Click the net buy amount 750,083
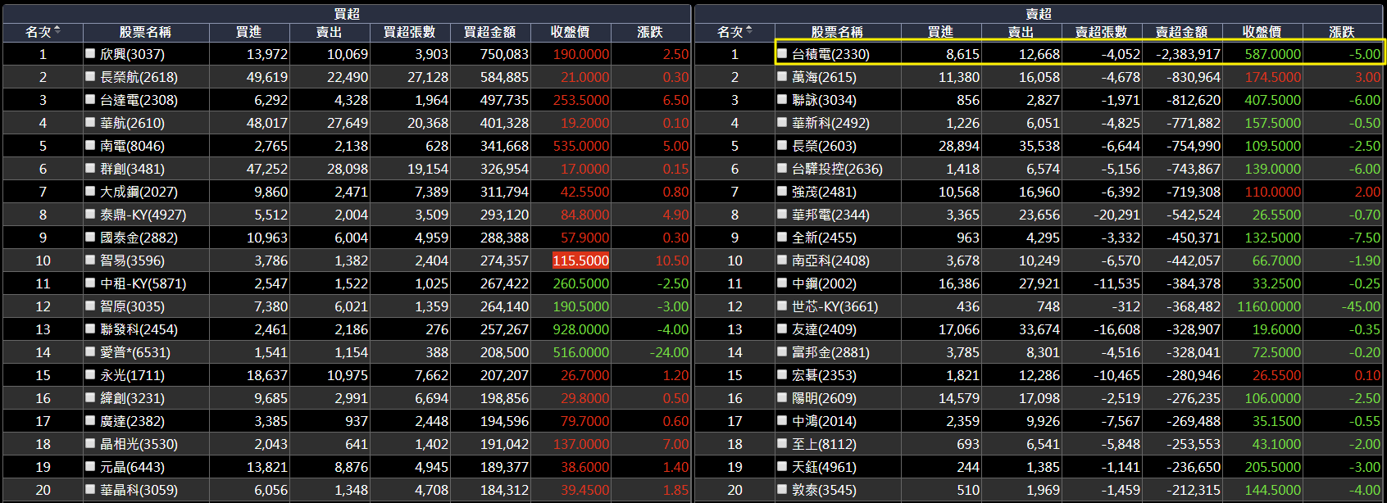This screenshot has height=503, width=1387. 504,54
